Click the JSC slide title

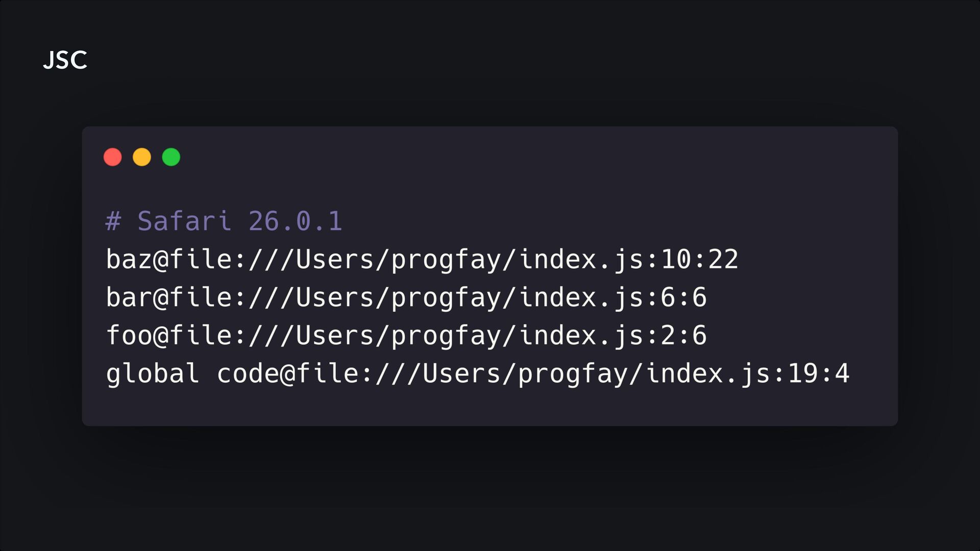click(65, 60)
